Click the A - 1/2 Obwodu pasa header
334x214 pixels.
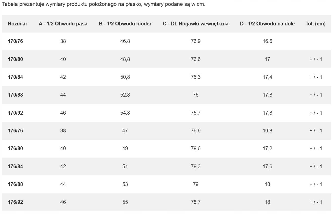[63, 24]
